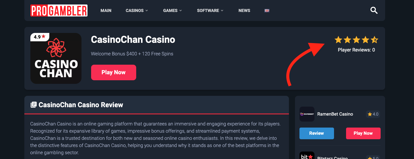The image size is (414, 159).
Task: Go to the Main menu item
Action: [x=106, y=10]
